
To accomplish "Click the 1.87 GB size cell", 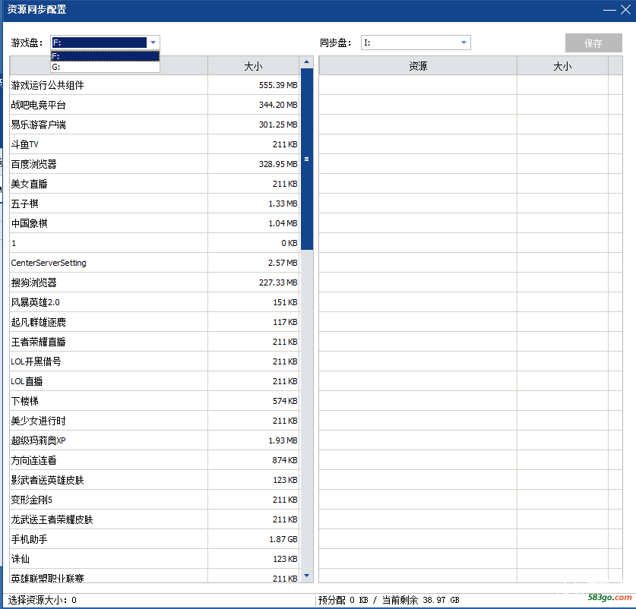I will (254, 539).
